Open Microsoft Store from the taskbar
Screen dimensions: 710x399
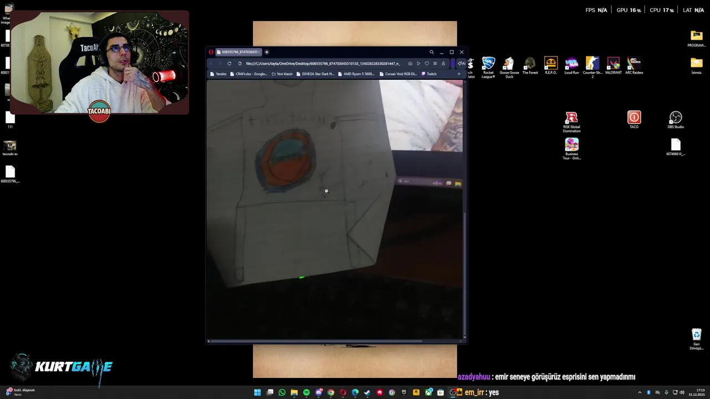point(440,392)
